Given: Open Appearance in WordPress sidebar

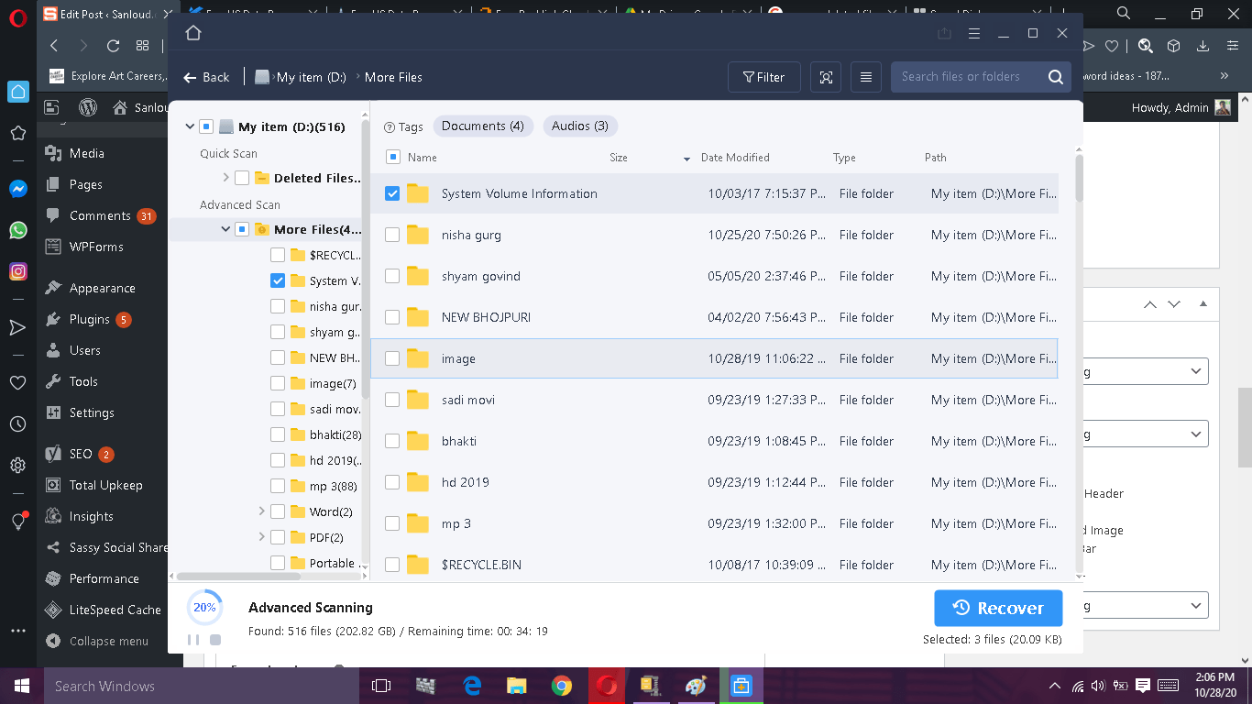Looking at the screenshot, I should click(103, 288).
